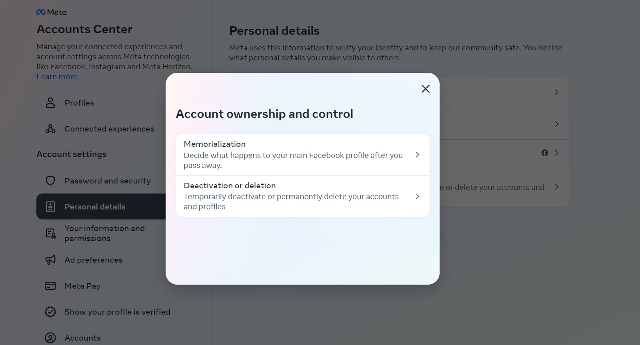Open the Personal details menu item
The image size is (640, 345).
[101, 207]
